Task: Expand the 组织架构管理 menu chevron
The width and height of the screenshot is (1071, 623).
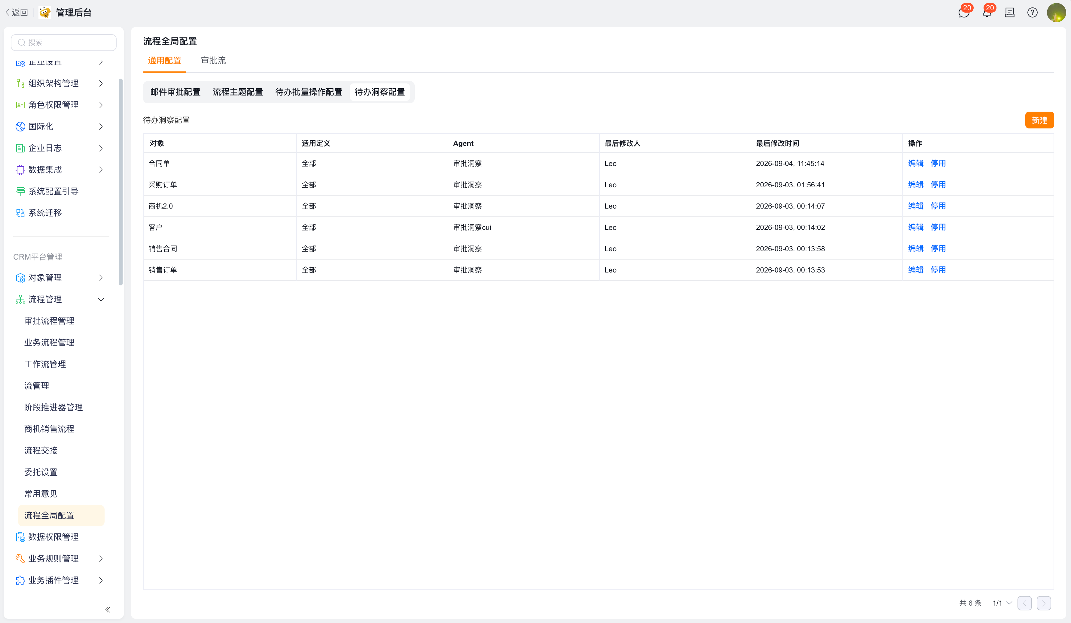Action: point(101,83)
